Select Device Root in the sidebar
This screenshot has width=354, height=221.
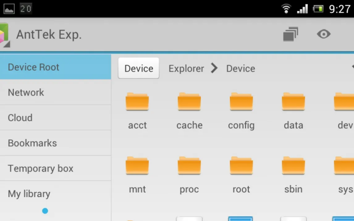click(56, 67)
